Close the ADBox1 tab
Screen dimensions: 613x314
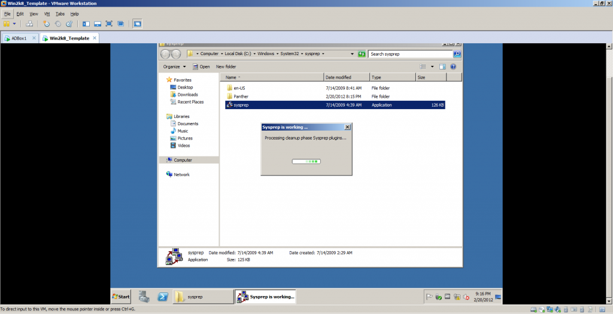34,38
